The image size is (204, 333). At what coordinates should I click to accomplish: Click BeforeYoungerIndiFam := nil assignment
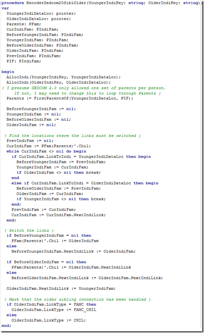tap(41, 109)
